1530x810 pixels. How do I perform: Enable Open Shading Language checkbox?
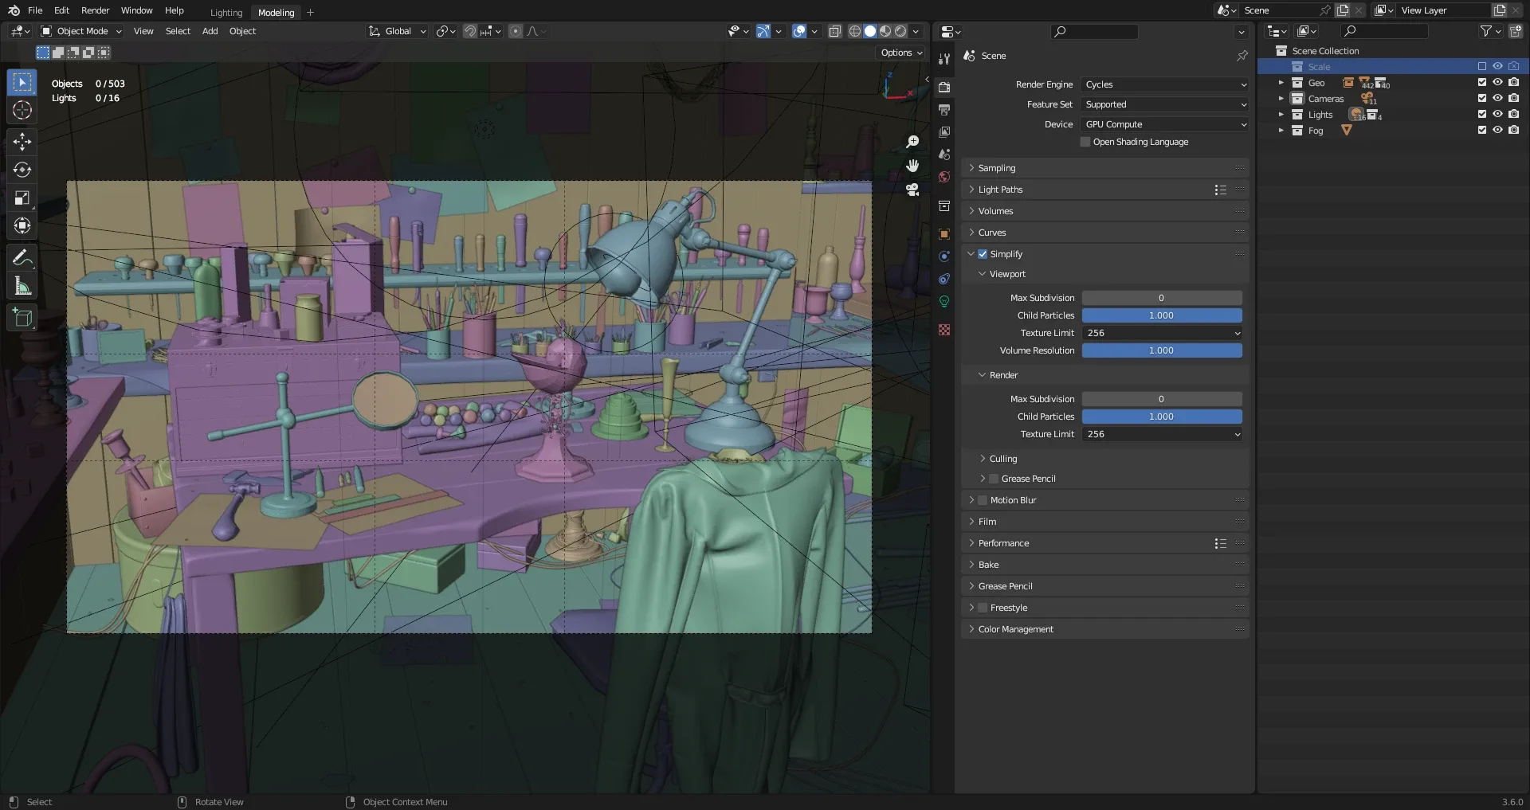pos(1085,142)
